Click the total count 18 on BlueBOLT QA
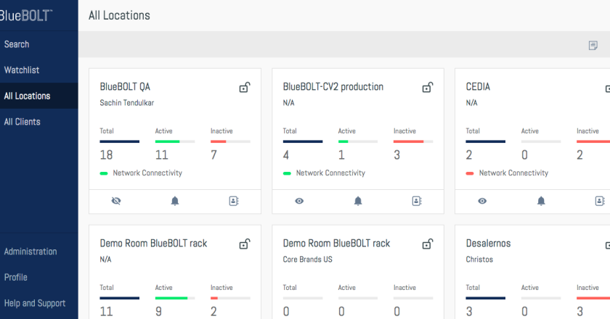 click(106, 155)
